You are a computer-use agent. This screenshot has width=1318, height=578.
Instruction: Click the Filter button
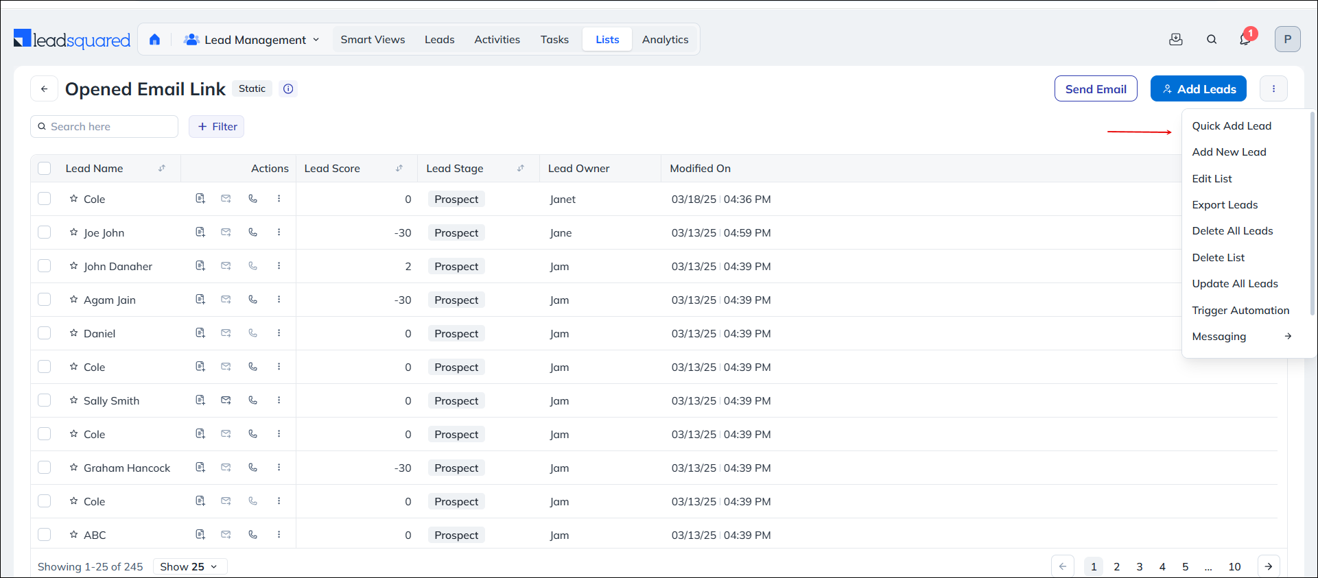pyautogui.click(x=217, y=126)
